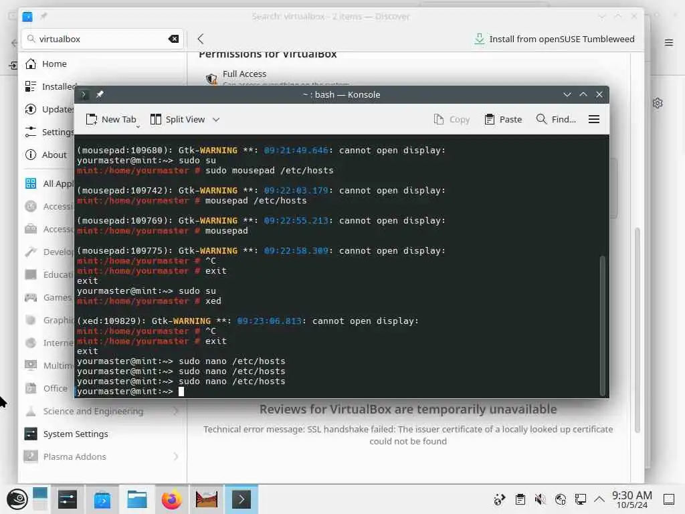This screenshot has height=514, width=685.
Task: Pin the Discover window with pushpin icon
Action: (43, 17)
